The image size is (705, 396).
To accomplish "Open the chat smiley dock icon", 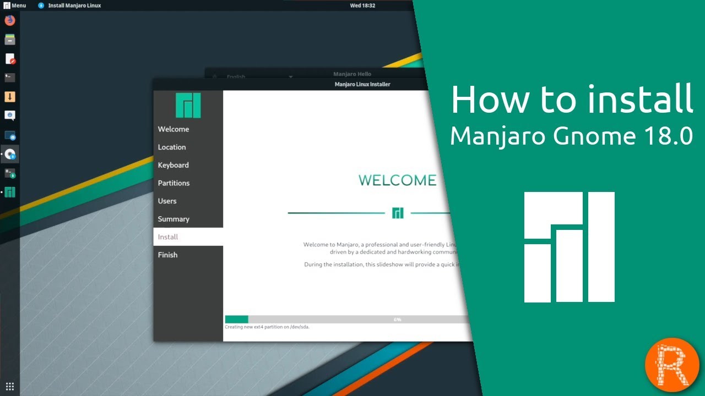I will (x=10, y=116).
